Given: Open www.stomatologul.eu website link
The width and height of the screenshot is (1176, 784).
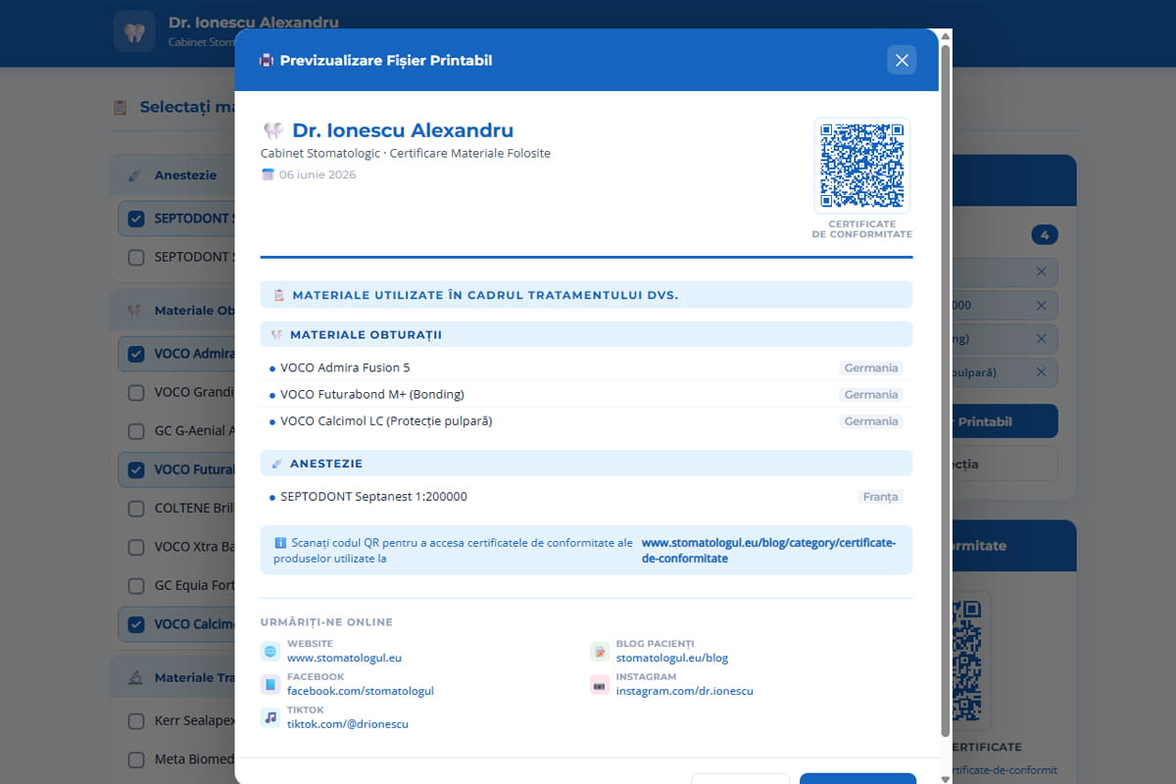Looking at the screenshot, I should (344, 659).
